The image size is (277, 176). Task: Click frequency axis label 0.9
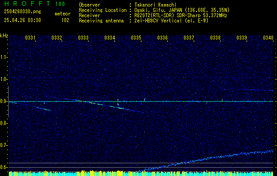[4, 101]
